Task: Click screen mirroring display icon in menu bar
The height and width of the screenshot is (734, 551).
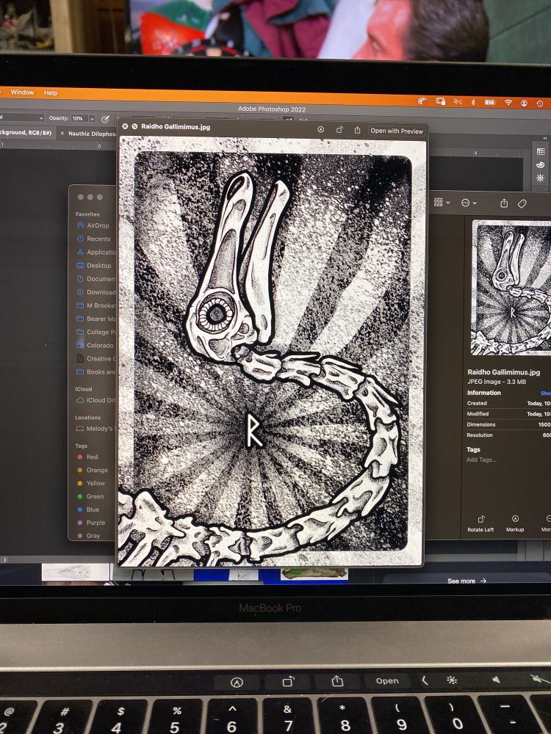Action: click(440, 101)
